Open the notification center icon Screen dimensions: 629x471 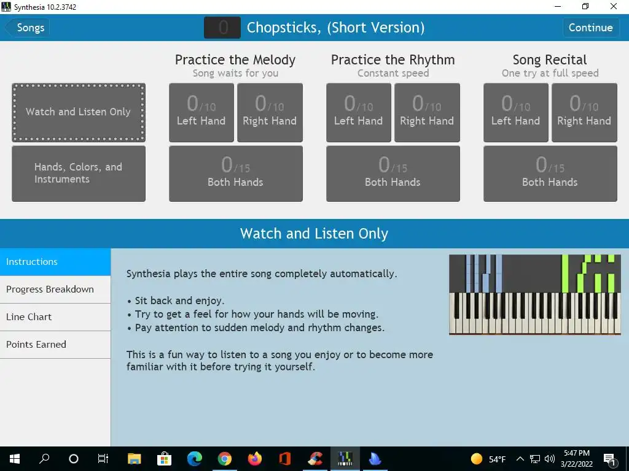coord(610,459)
